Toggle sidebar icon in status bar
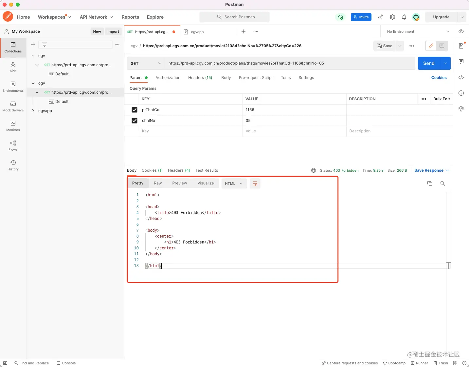The width and height of the screenshot is (469, 367). (x=5, y=363)
